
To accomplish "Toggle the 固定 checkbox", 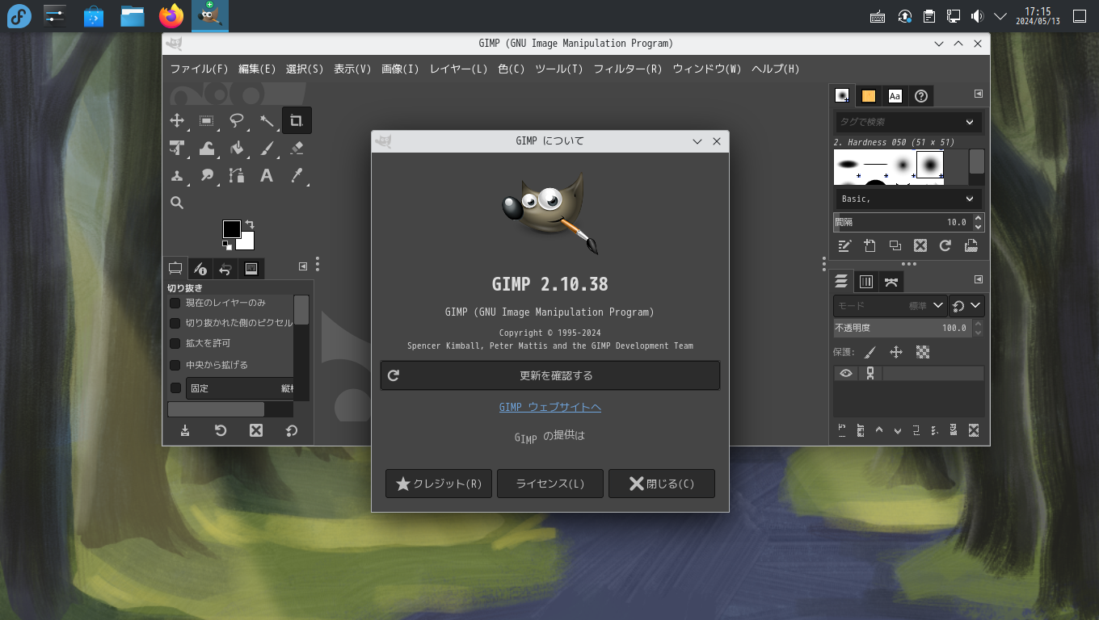I will pos(175,388).
